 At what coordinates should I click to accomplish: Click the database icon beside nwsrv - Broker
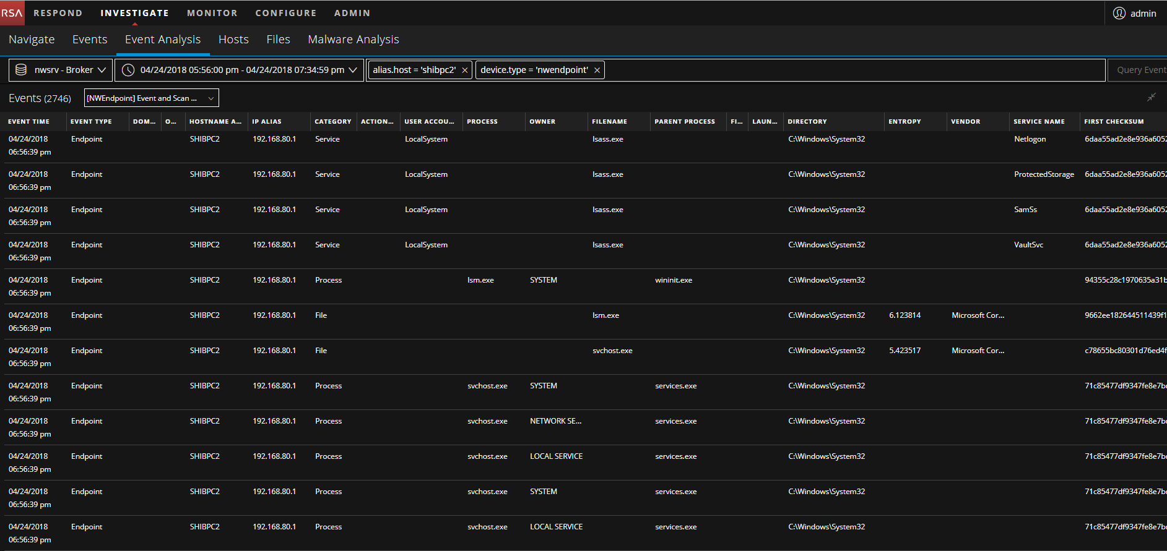[21, 70]
